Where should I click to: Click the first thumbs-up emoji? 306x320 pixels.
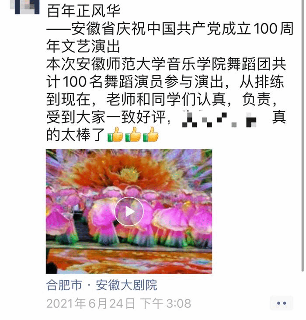click(115, 134)
